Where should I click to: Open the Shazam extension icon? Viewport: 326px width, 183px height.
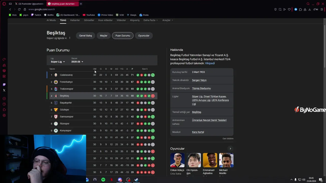click(296, 9)
